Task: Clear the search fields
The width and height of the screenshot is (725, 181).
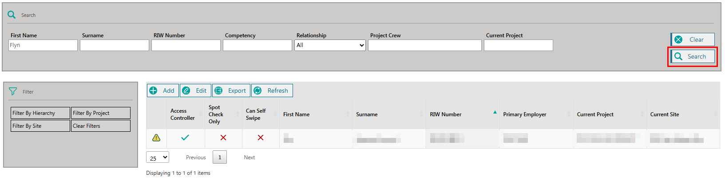Action: click(693, 39)
